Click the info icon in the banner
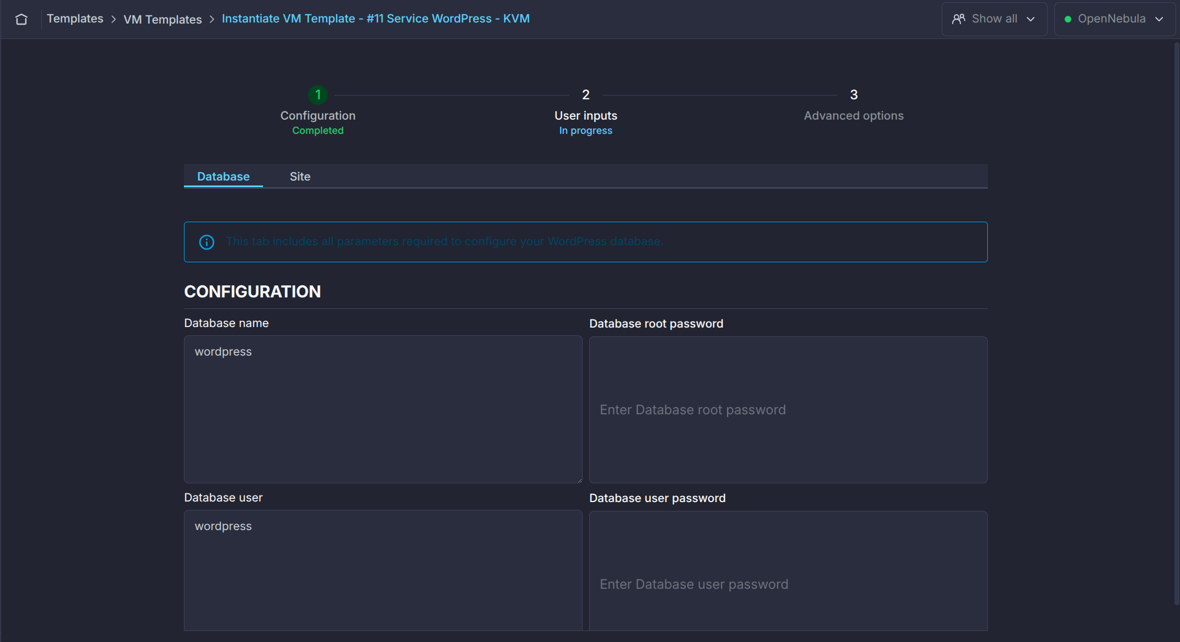Viewport: 1180px width, 642px height. tap(206, 242)
